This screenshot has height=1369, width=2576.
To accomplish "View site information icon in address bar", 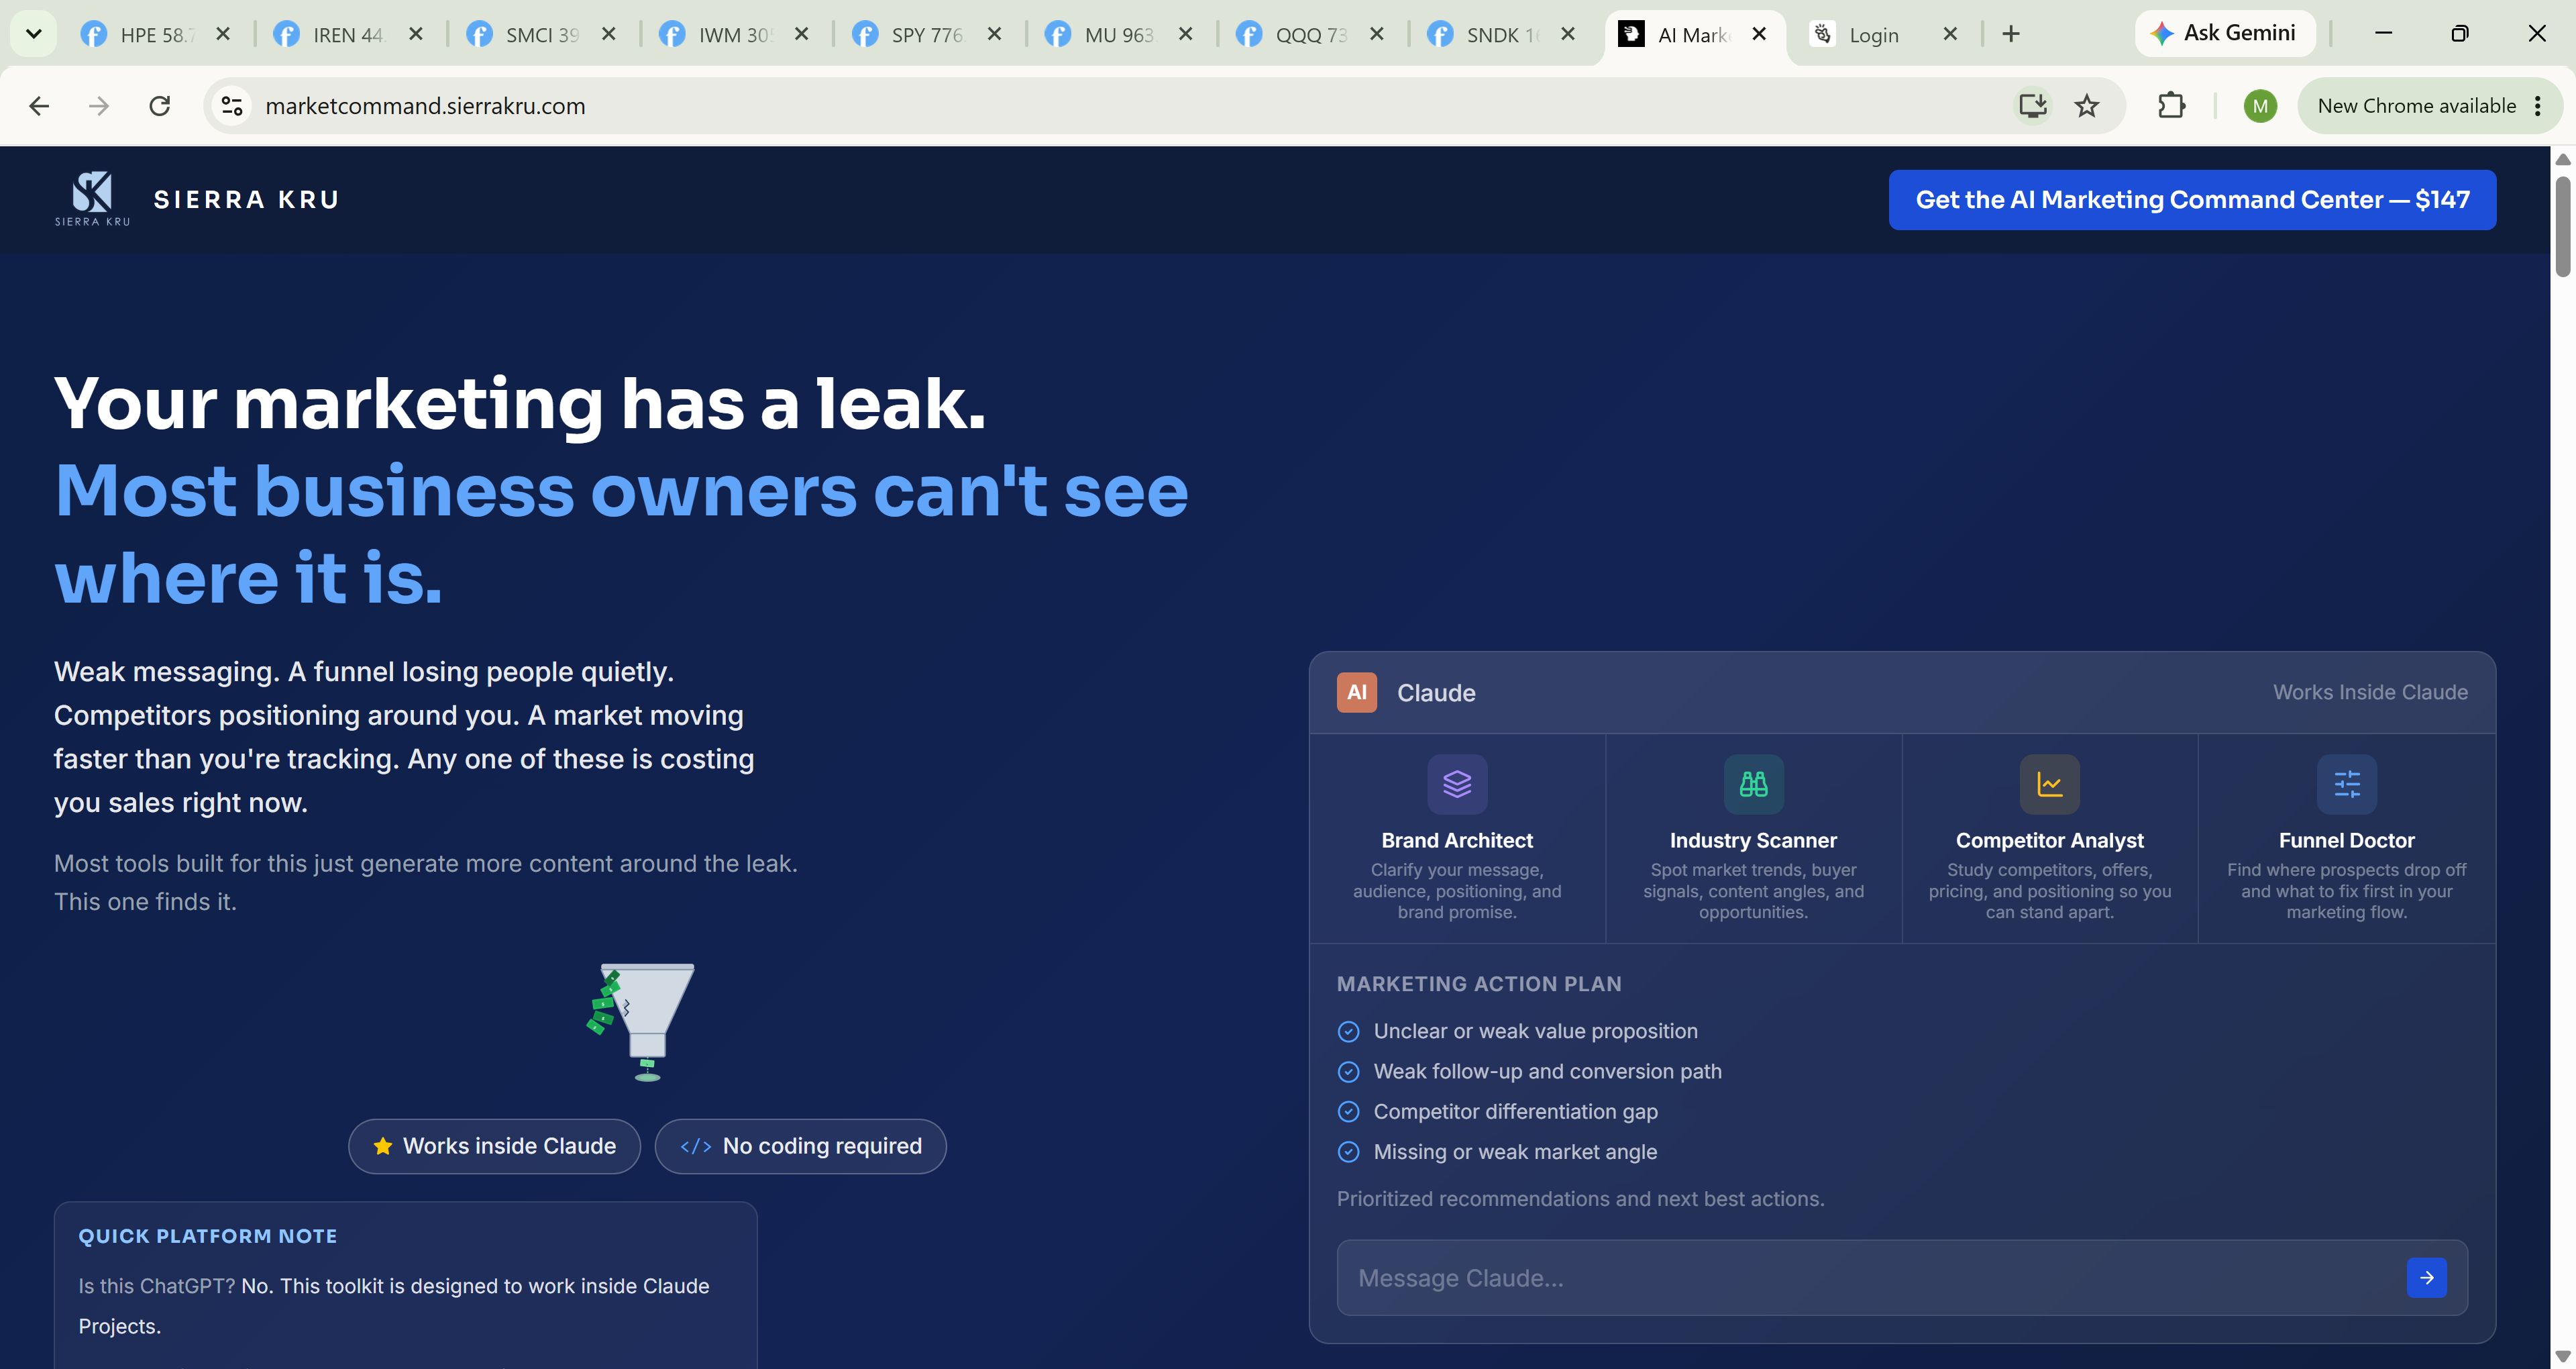I will (232, 106).
